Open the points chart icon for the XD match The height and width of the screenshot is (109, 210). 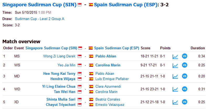tap(175, 102)
